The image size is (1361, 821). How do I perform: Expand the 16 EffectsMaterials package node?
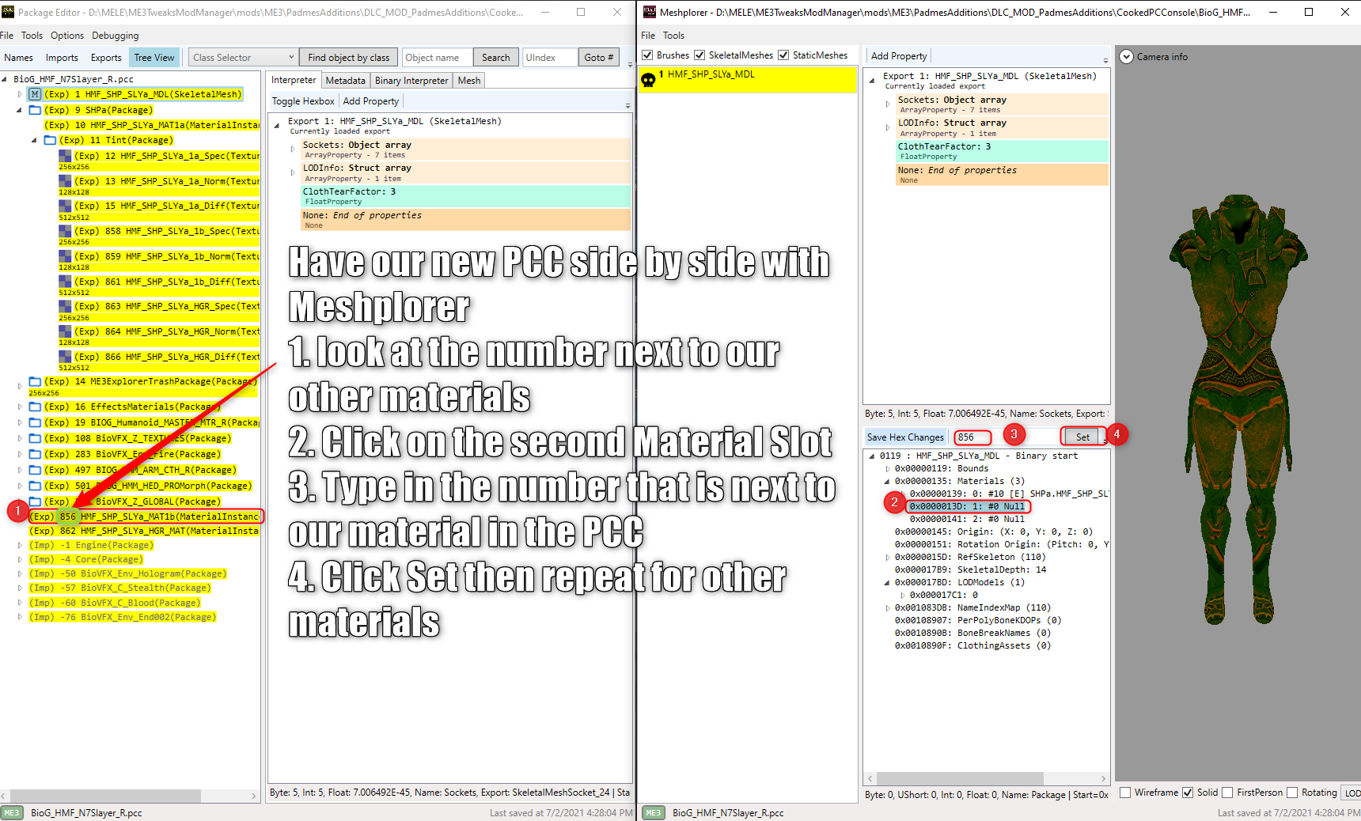point(20,407)
